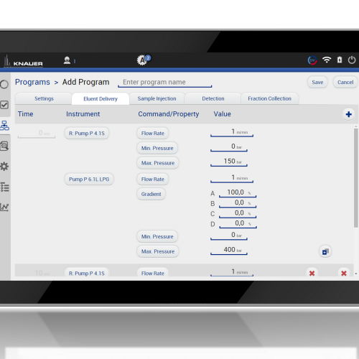The width and height of the screenshot is (359, 359).
Task: Click the power icon in top bar
Action: tap(352, 60)
